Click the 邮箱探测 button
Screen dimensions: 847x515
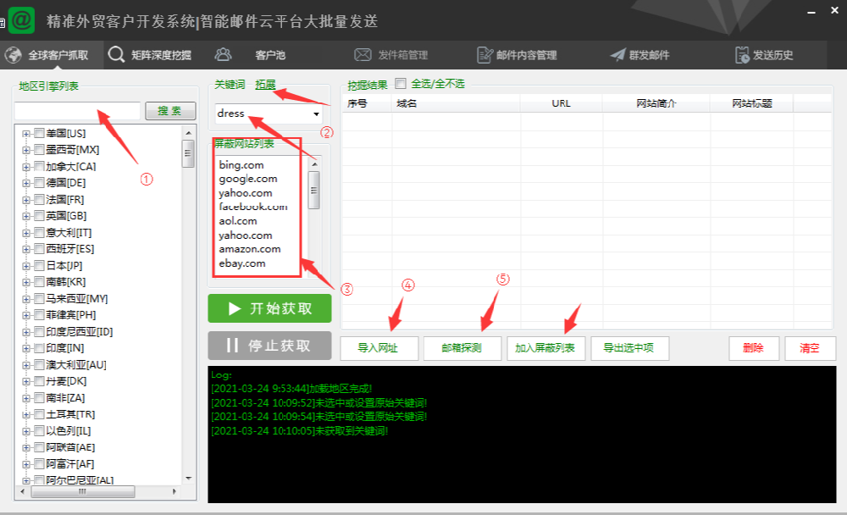(462, 348)
